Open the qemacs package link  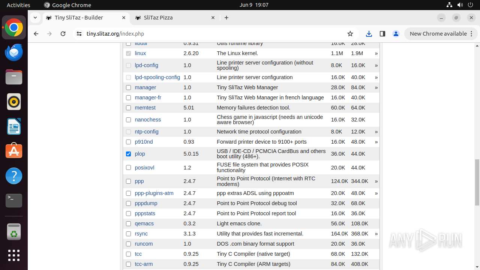[x=144, y=223]
